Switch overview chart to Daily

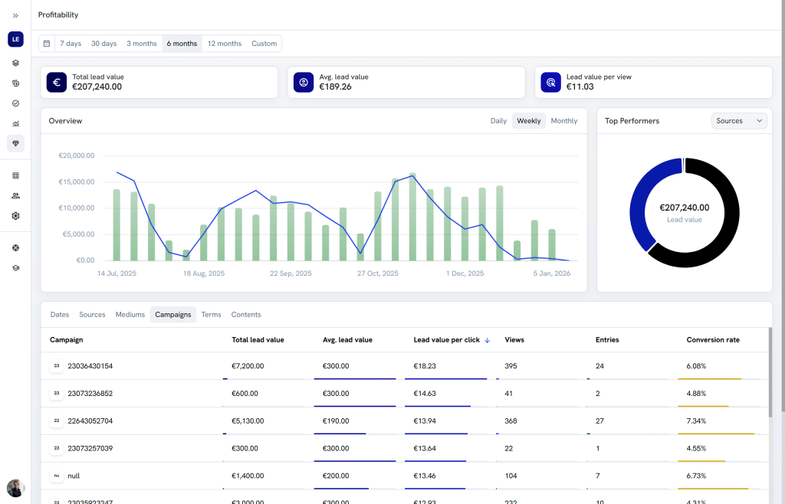click(x=498, y=121)
